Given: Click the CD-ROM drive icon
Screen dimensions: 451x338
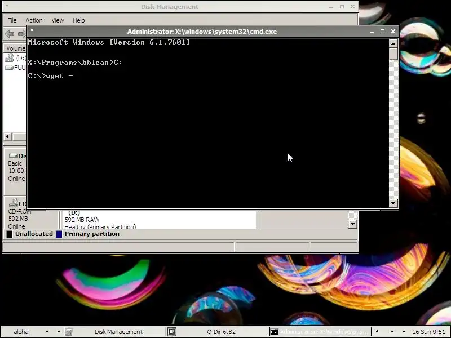Looking at the screenshot, I should click(13, 203).
